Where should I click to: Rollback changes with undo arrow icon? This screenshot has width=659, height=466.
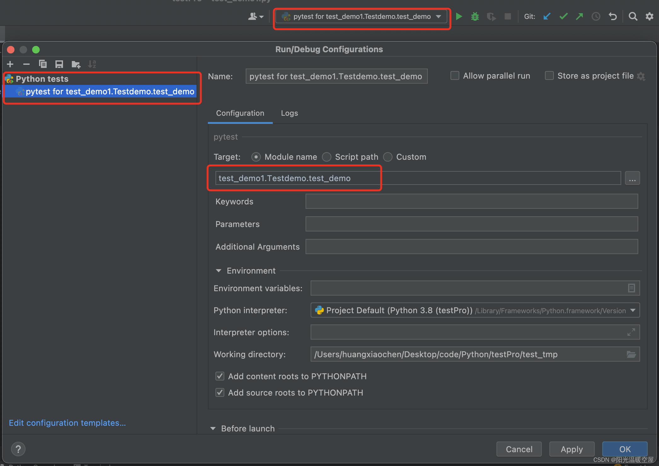click(613, 16)
